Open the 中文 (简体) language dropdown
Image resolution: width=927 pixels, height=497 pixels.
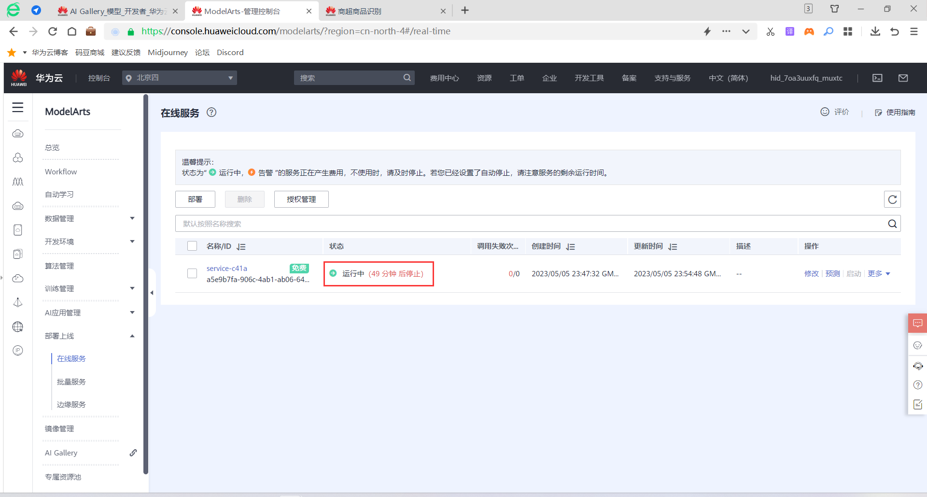pyautogui.click(x=728, y=78)
